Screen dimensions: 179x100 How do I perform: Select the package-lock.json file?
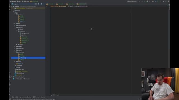21,71
